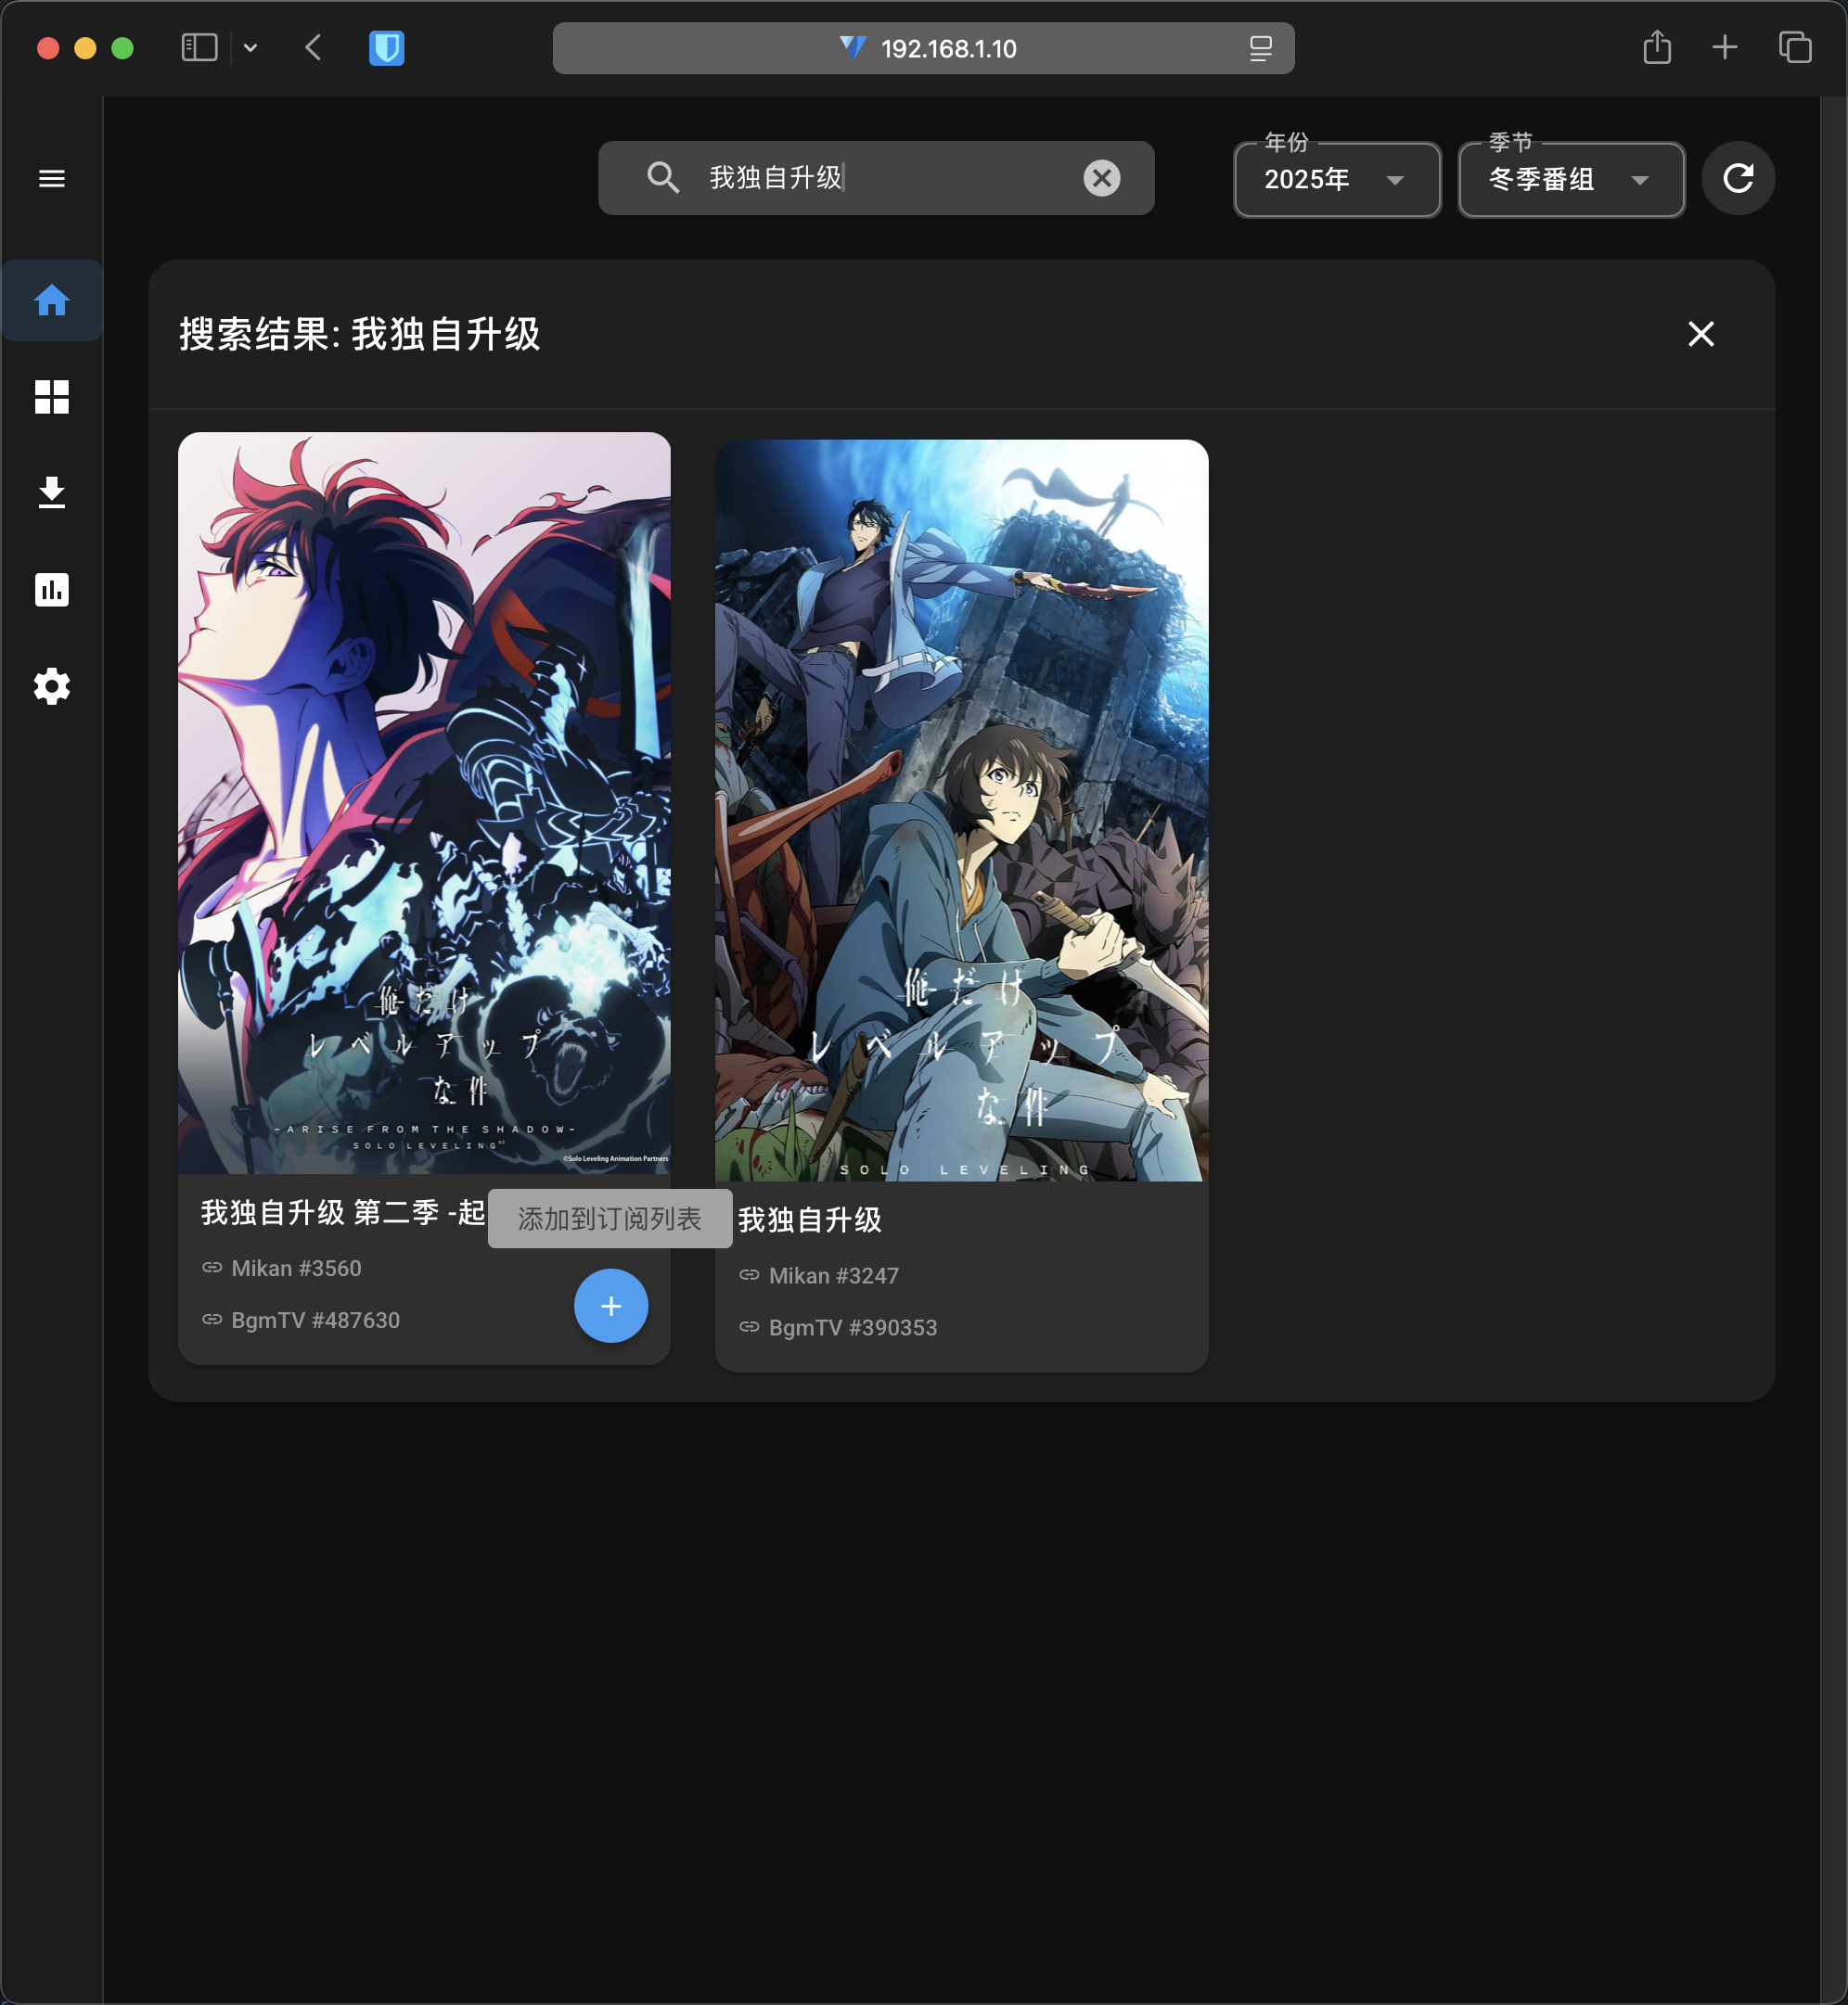Close the search results panel
The width and height of the screenshot is (1848, 2005).
pyautogui.click(x=1701, y=334)
